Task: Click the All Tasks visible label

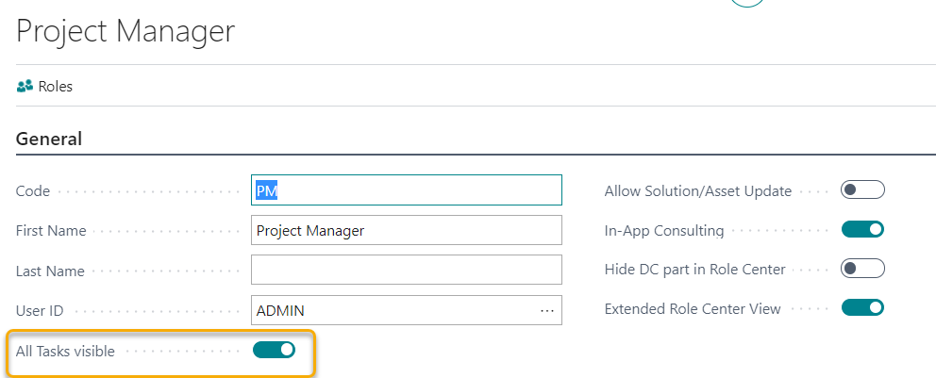Action: 65,352
